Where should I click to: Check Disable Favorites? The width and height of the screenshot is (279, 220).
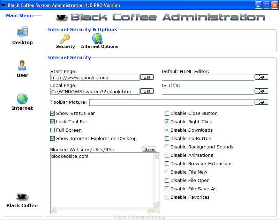point(167,197)
